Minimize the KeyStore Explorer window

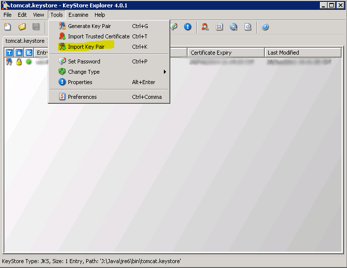coord(323,5)
